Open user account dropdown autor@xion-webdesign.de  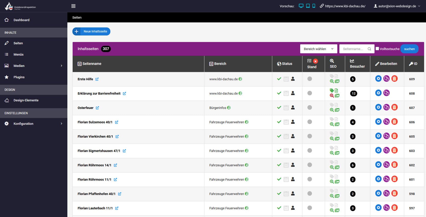click(x=397, y=6)
